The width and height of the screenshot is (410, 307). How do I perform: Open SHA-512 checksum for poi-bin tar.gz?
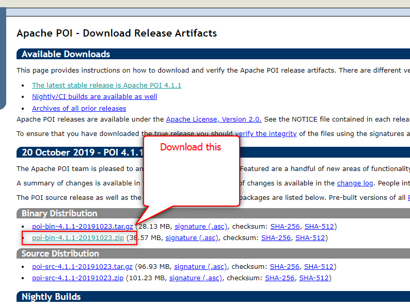pos(319,226)
